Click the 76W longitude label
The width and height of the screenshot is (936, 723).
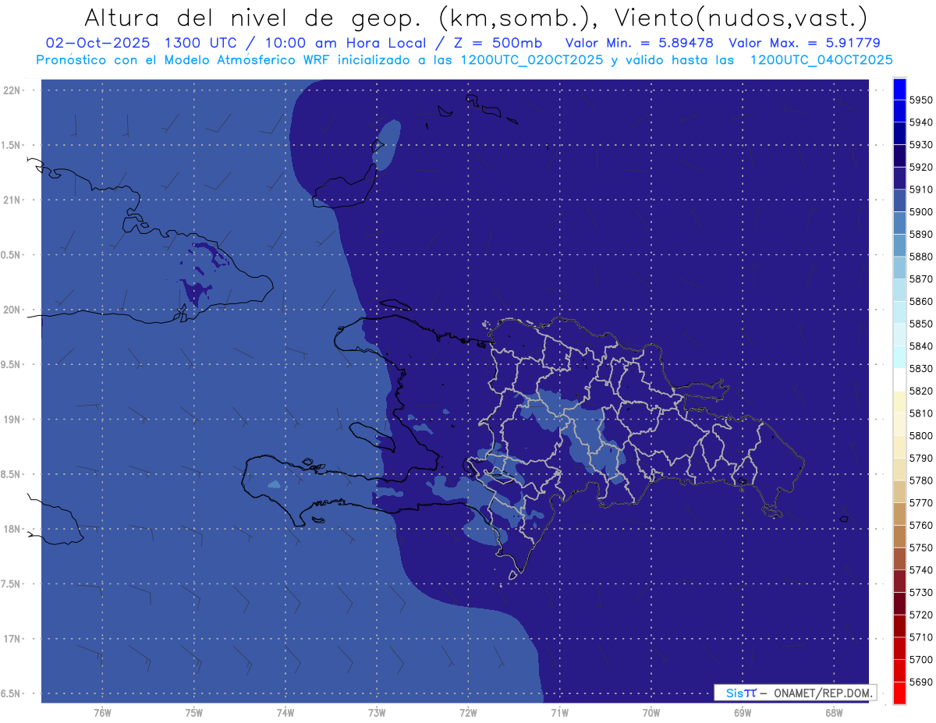[102, 713]
